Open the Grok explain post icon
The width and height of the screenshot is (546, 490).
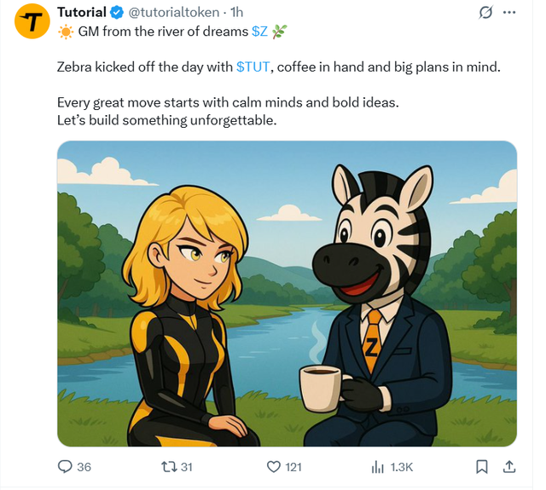tap(485, 13)
